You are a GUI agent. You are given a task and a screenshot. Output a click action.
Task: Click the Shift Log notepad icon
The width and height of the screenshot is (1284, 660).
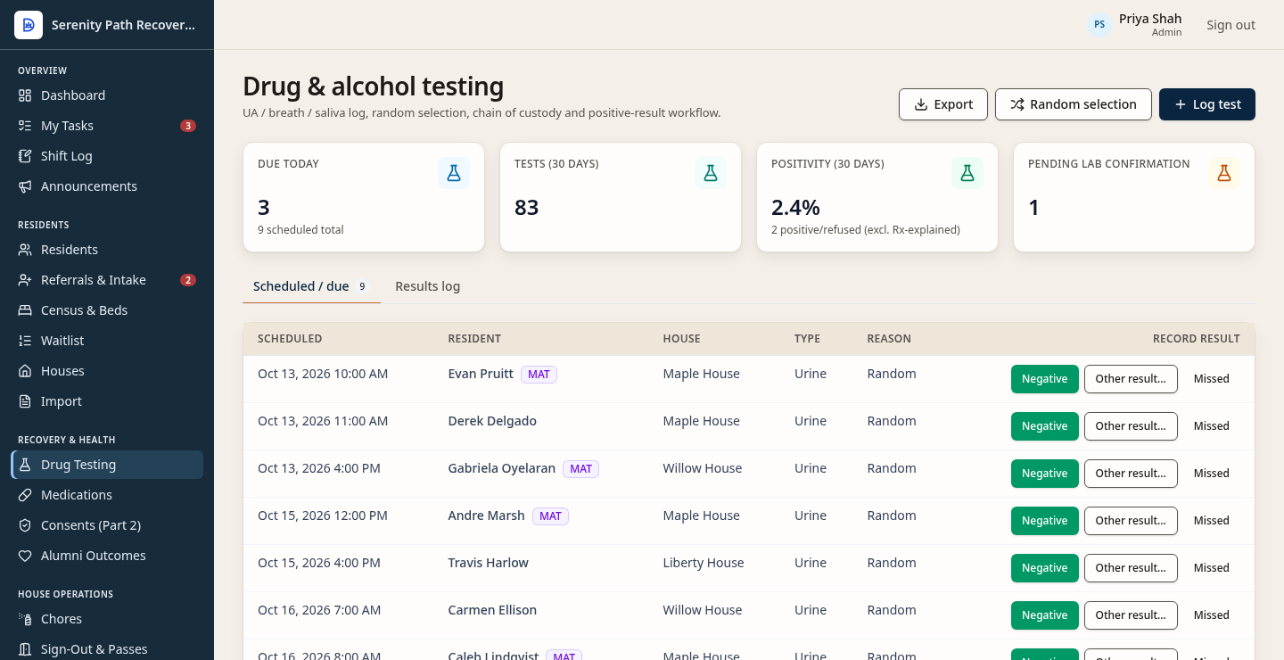(25, 156)
